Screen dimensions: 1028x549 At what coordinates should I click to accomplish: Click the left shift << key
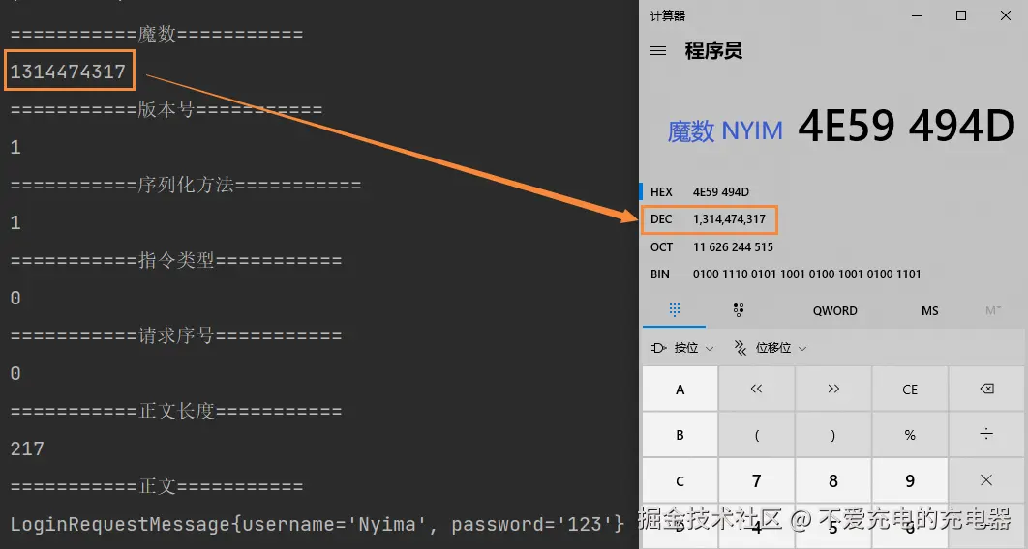click(x=757, y=390)
